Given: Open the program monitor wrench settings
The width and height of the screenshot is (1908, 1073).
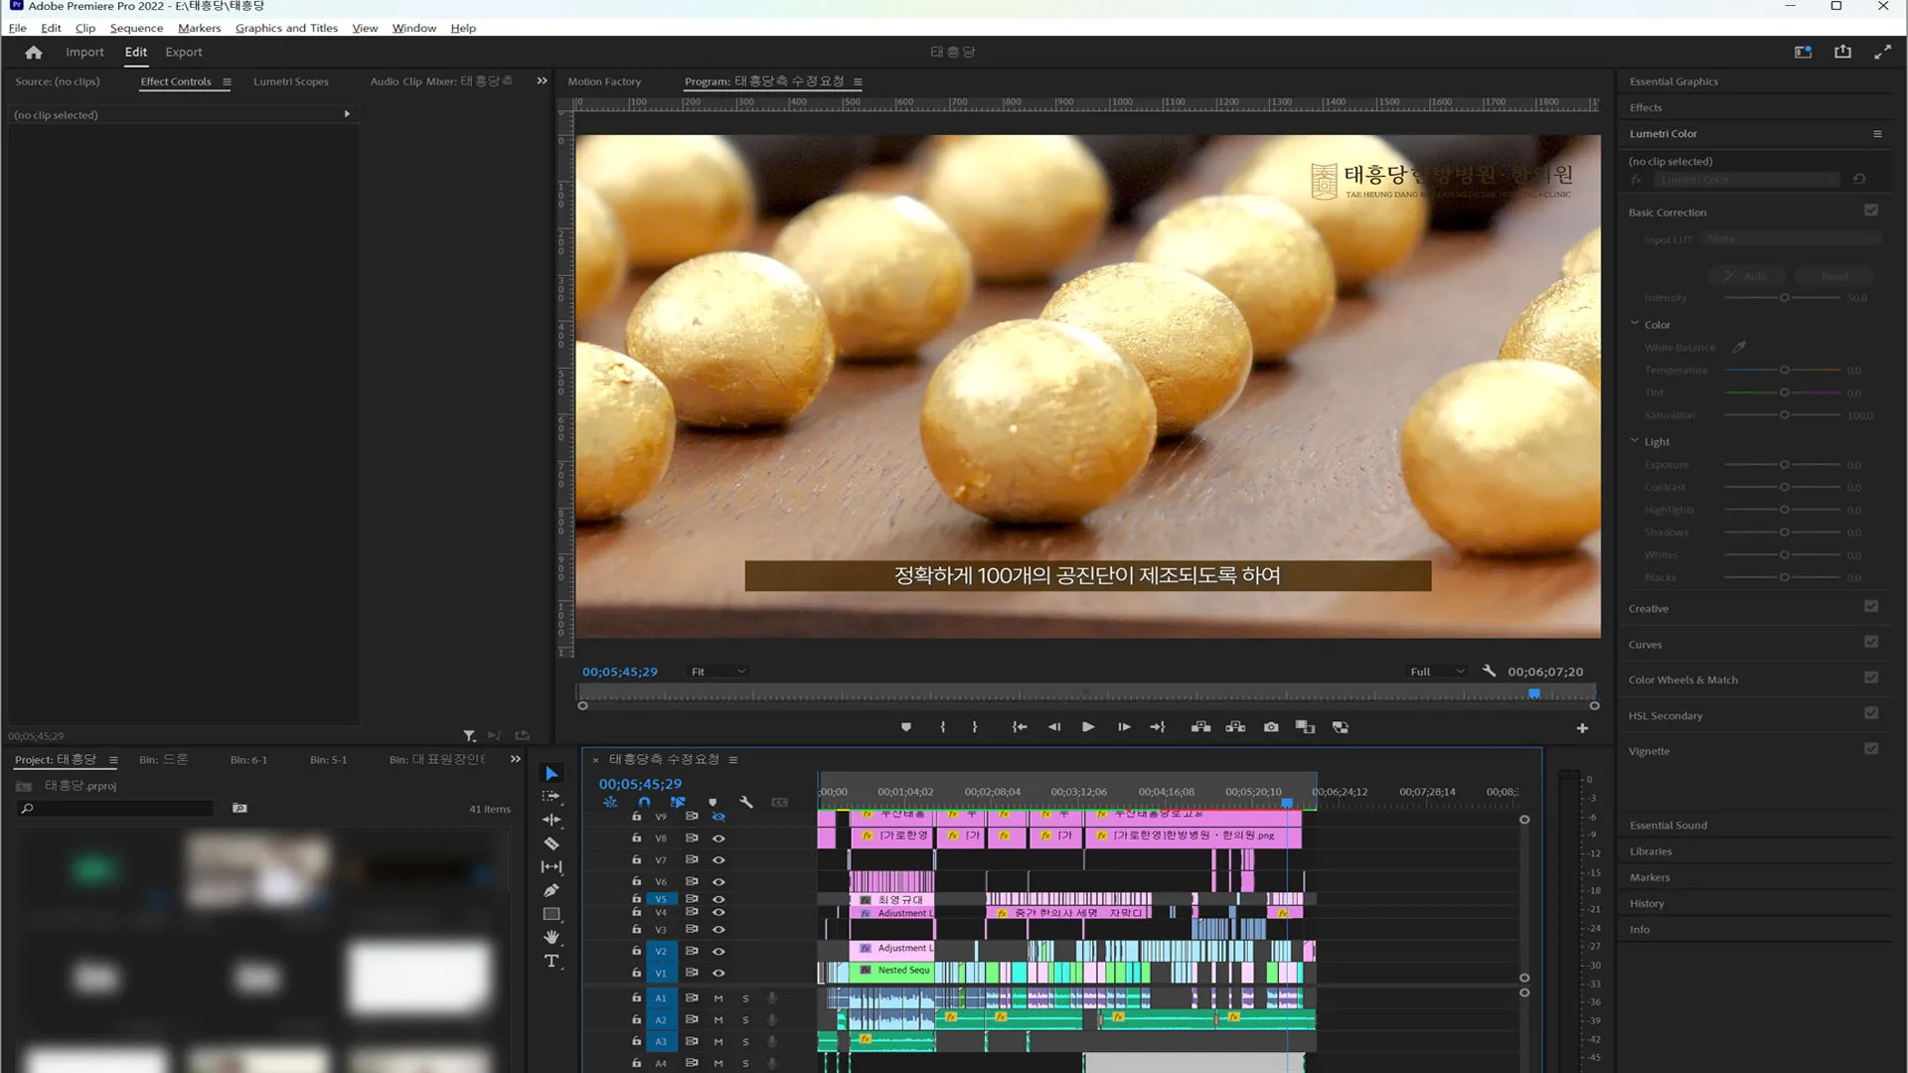Looking at the screenshot, I should coord(1489,672).
